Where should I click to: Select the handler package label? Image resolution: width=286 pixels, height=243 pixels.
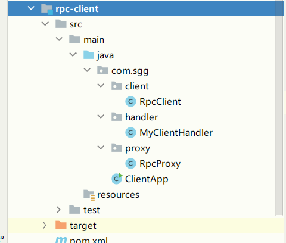[141, 117]
